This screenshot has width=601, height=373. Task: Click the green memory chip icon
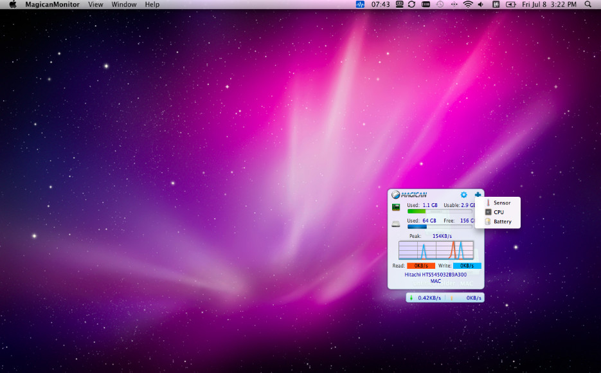click(x=397, y=207)
